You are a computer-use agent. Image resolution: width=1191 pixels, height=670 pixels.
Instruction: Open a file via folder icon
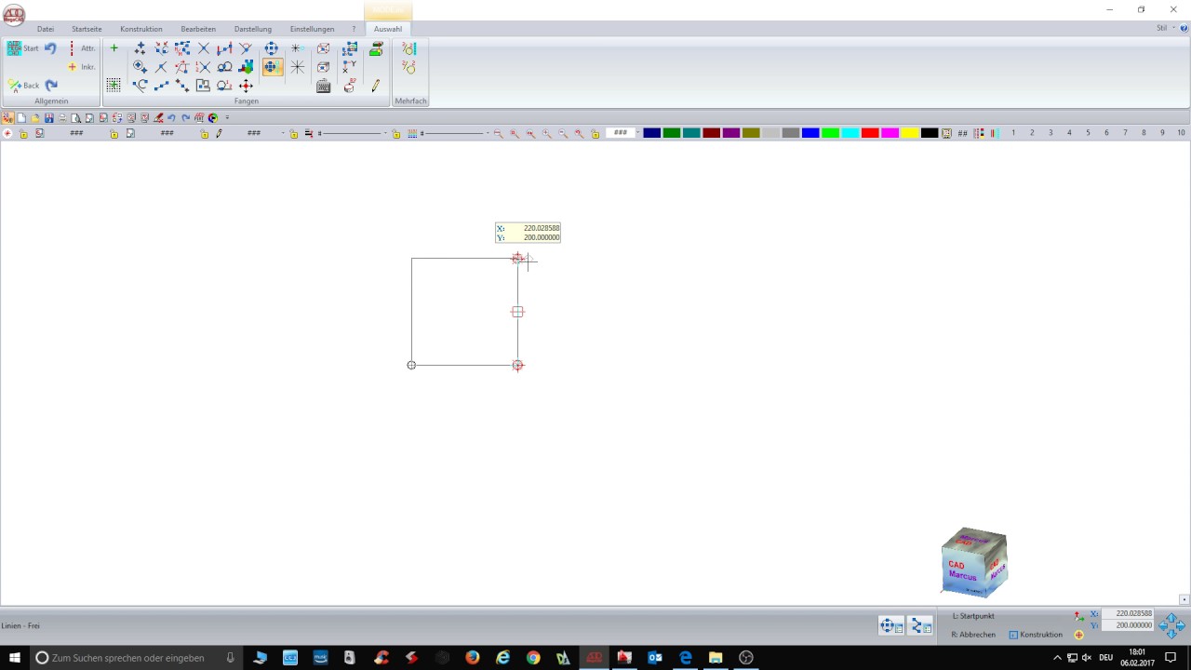(x=35, y=118)
